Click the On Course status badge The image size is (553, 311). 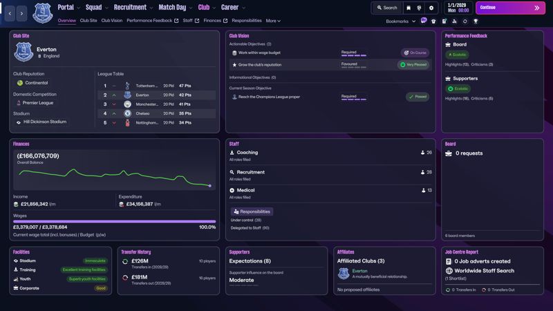pos(415,53)
